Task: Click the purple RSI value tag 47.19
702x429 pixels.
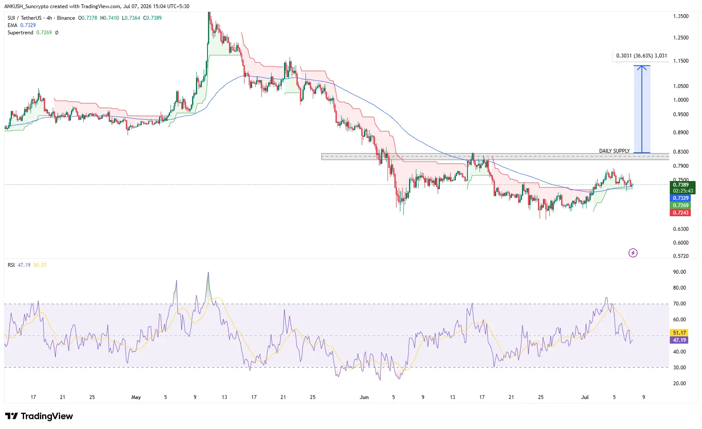Action: pyautogui.click(x=679, y=340)
